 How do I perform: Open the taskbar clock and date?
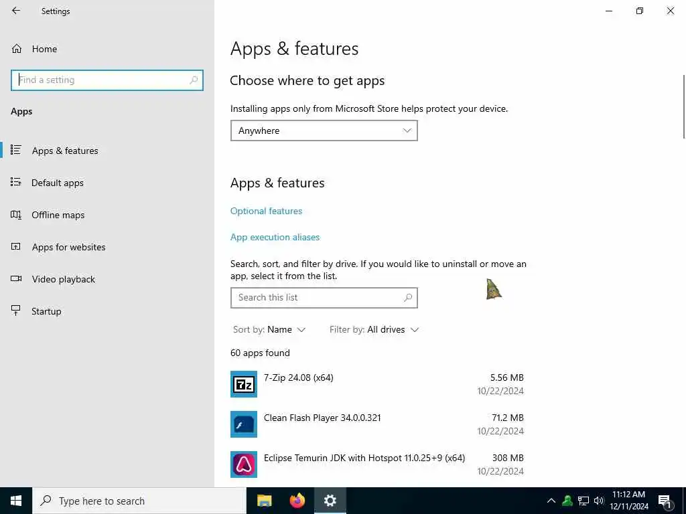pyautogui.click(x=628, y=501)
